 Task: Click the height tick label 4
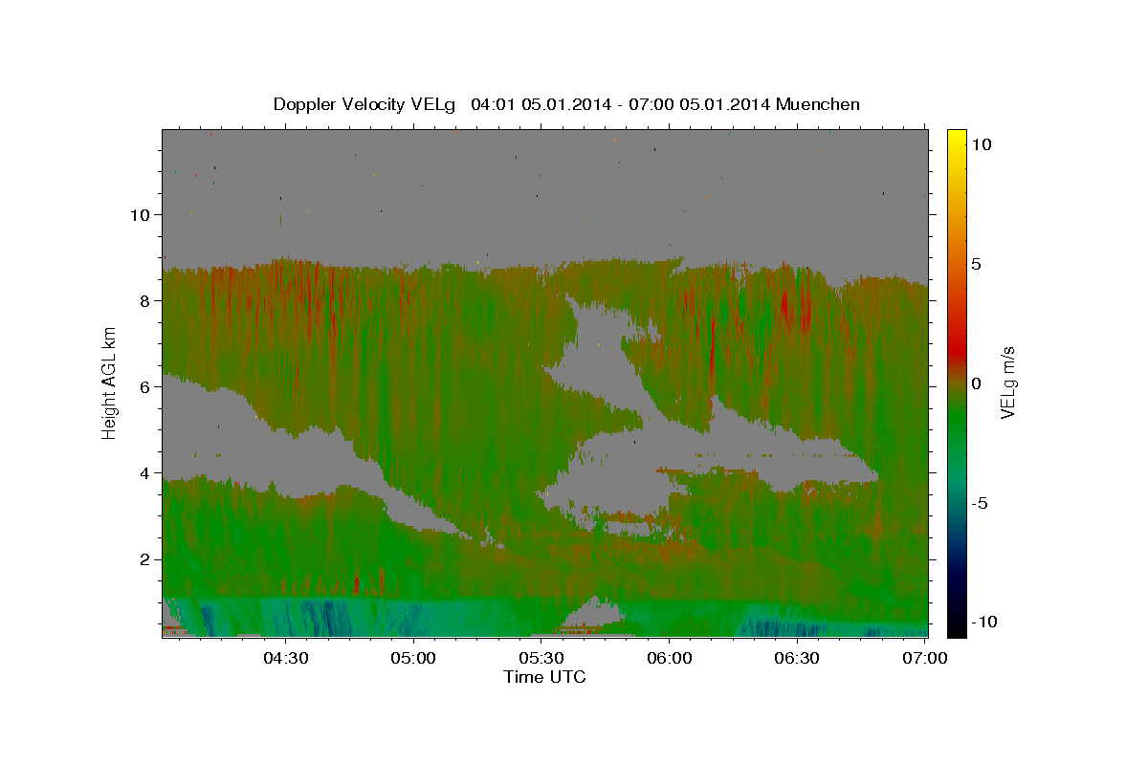[145, 473]
